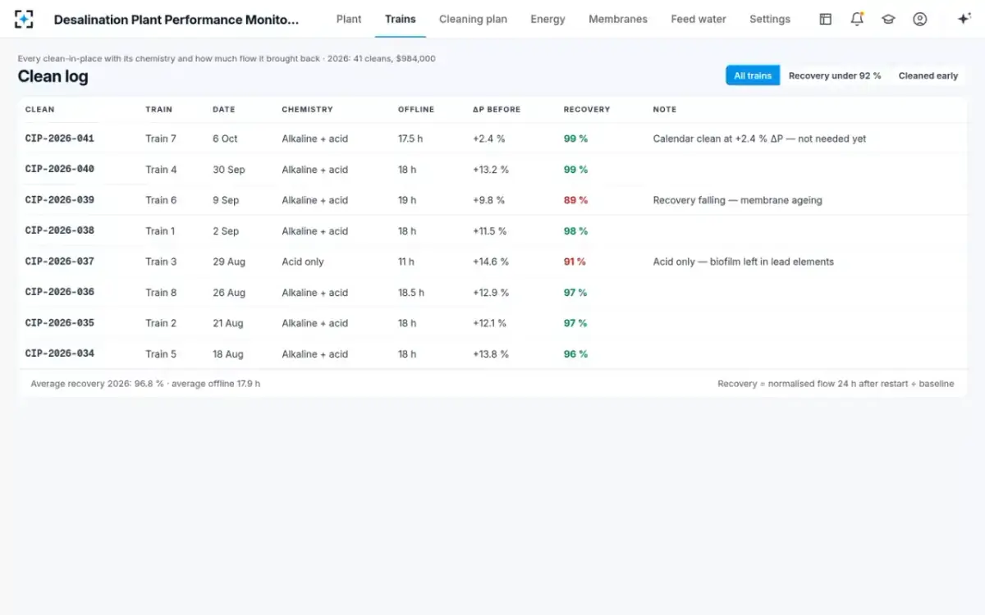Click the 'Recovery falling — membrane ageing' note

tap(737, 200)
